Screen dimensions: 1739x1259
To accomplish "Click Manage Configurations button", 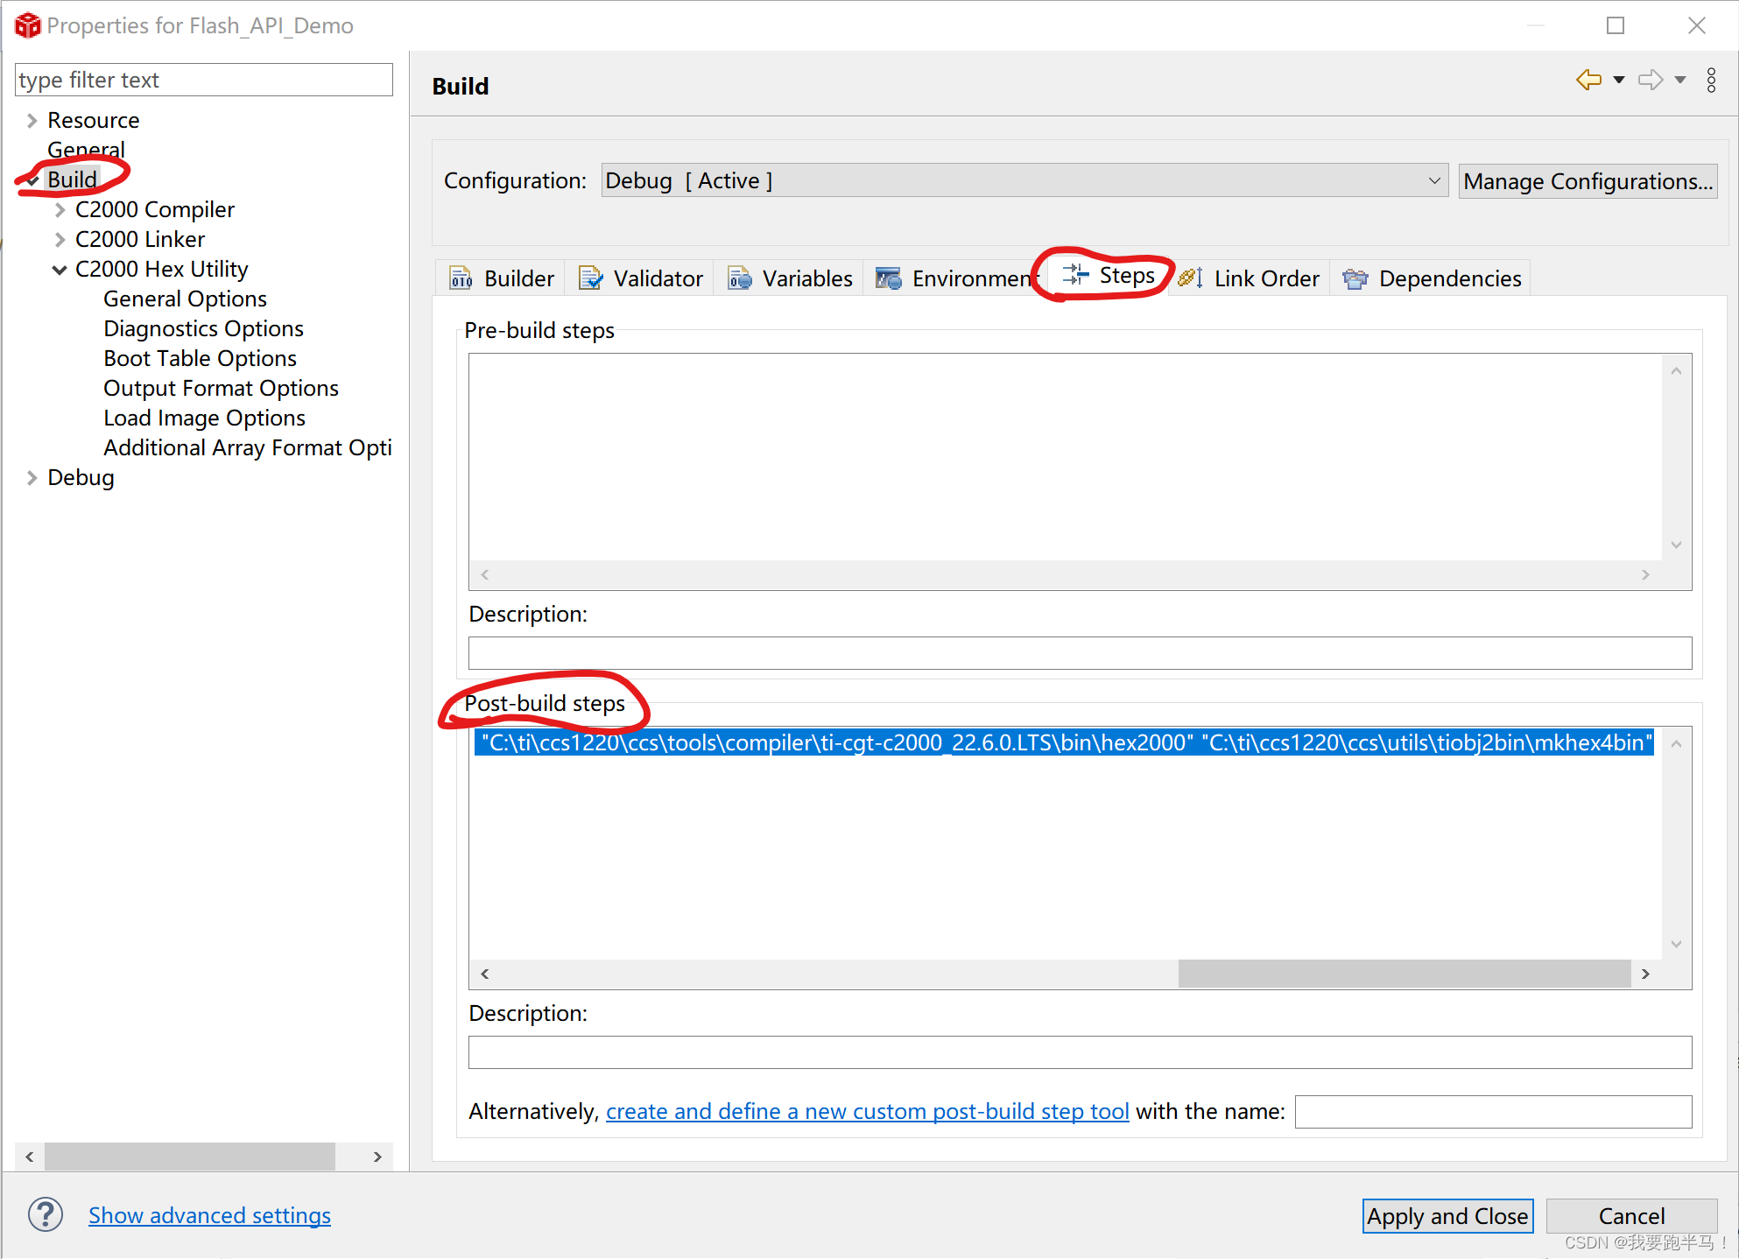I will (1587, 181).
